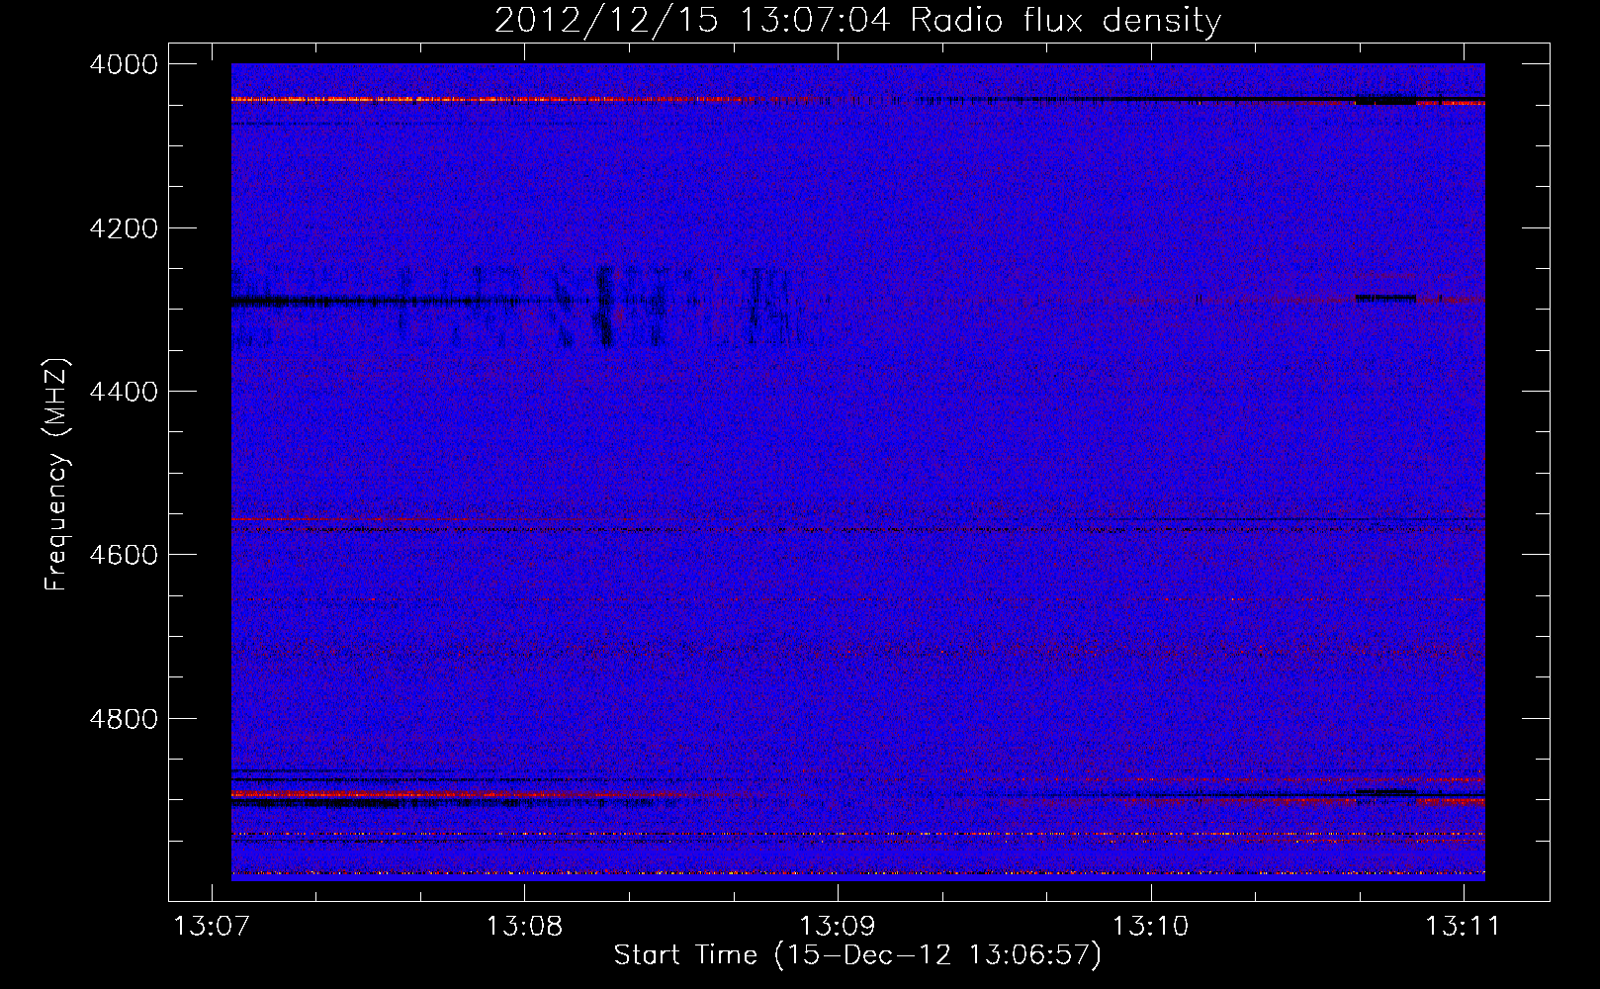Click the 13:07 time tick label
Image resolution: width=1600 pixels, height=989 pixels.
tap(211, 927)
